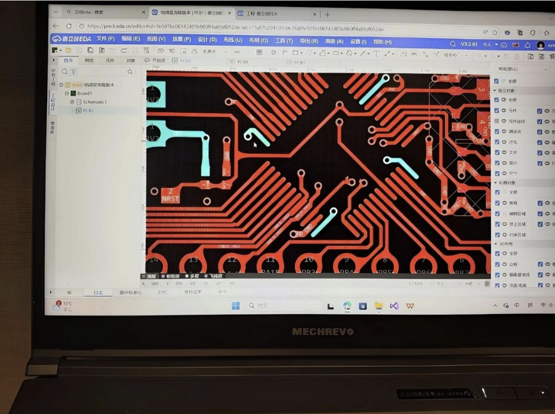
Task: Switch canvas to 2D view mode
Action: 161,51
